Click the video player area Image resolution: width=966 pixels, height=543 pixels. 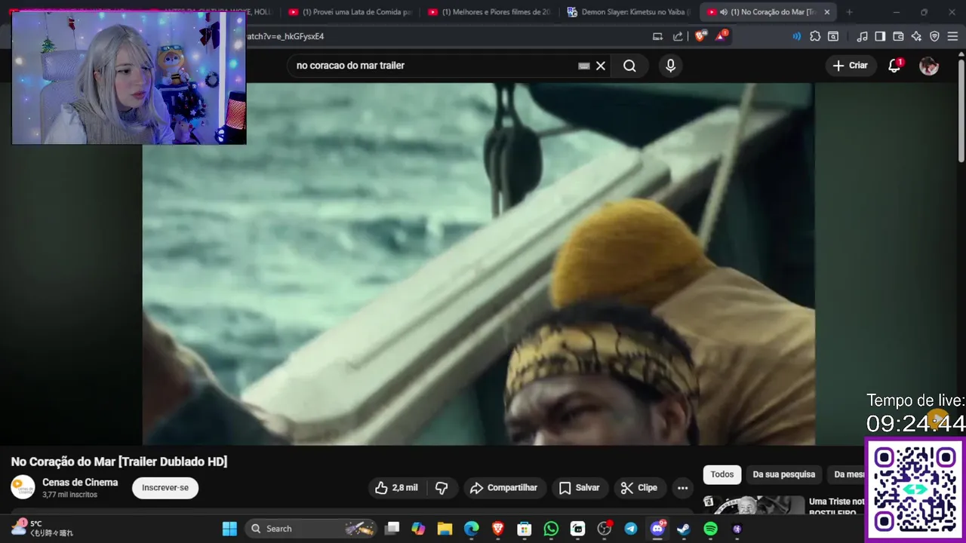point(478,264)
